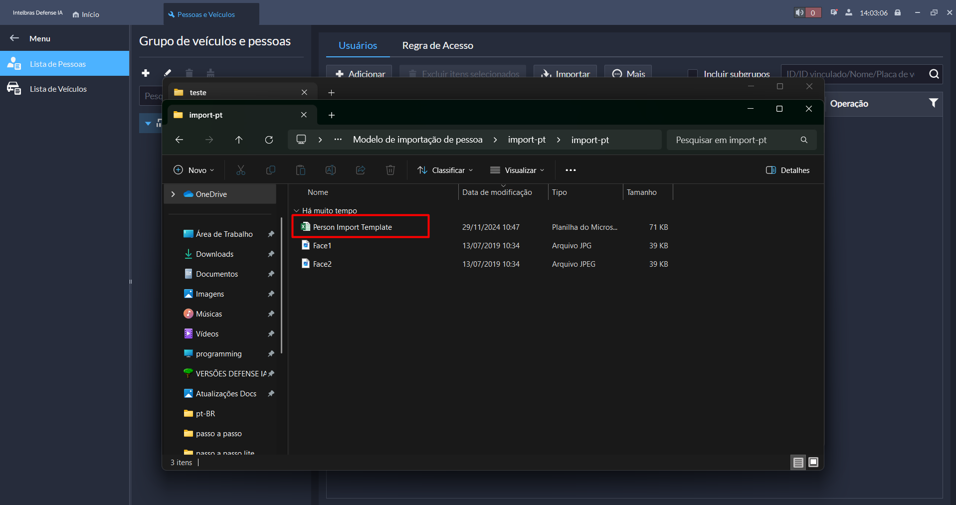Screen dimensions: 956x505
Task: Open the Classificar dropdown
Action: click(445, 170)
